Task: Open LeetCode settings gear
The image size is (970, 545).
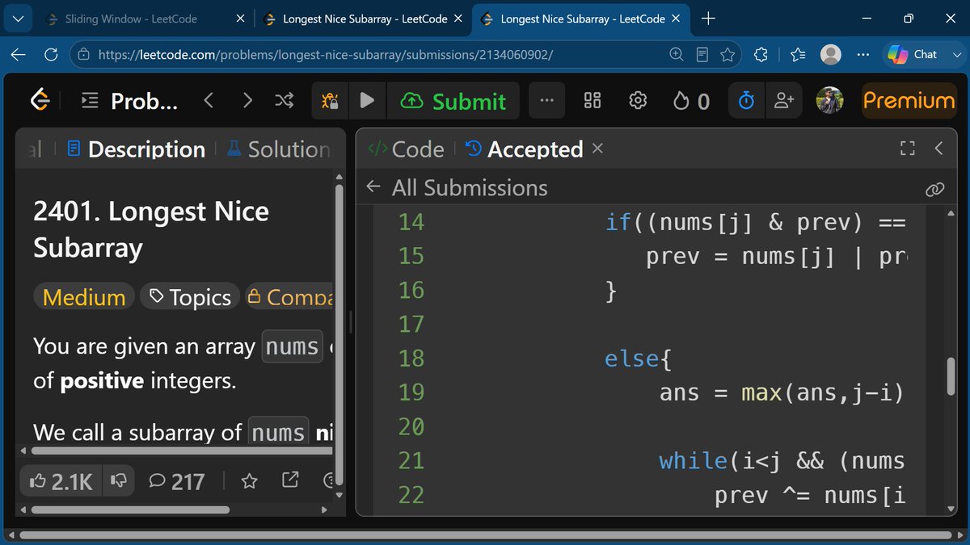Action: [x=638, y=101]
